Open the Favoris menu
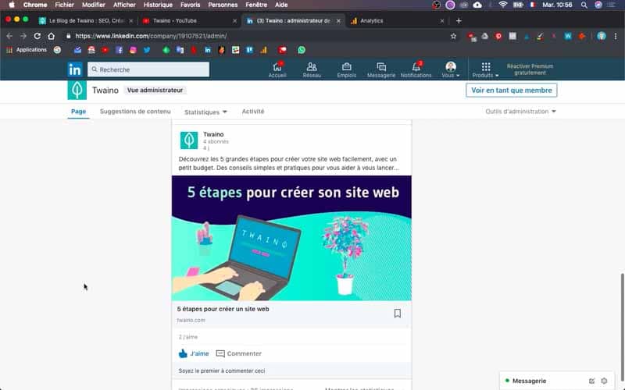The image size is (625, 390). pos(190,5)
